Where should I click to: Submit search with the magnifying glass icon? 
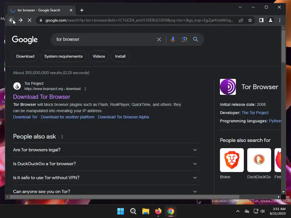[196, 39]
